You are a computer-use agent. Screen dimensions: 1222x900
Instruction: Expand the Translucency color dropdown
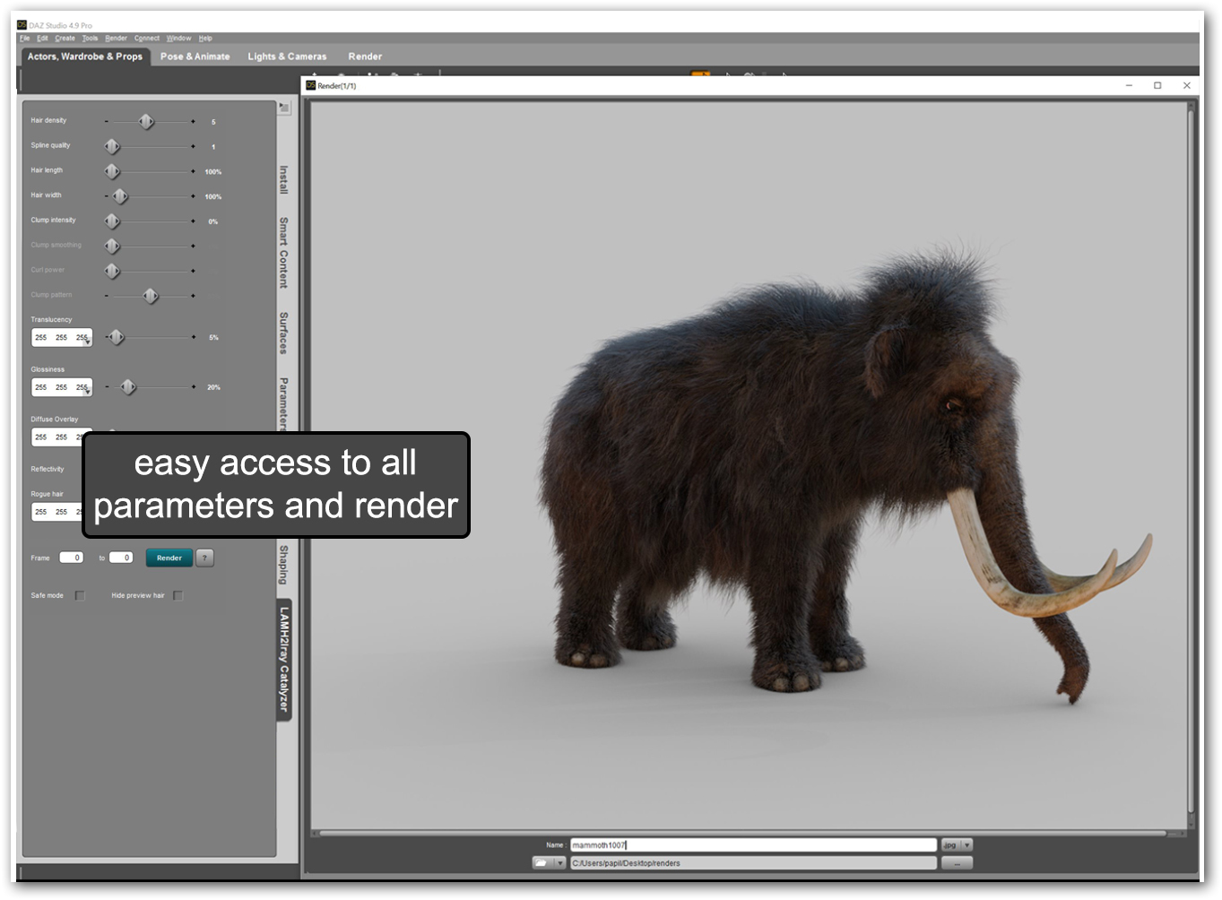point(87,342)
